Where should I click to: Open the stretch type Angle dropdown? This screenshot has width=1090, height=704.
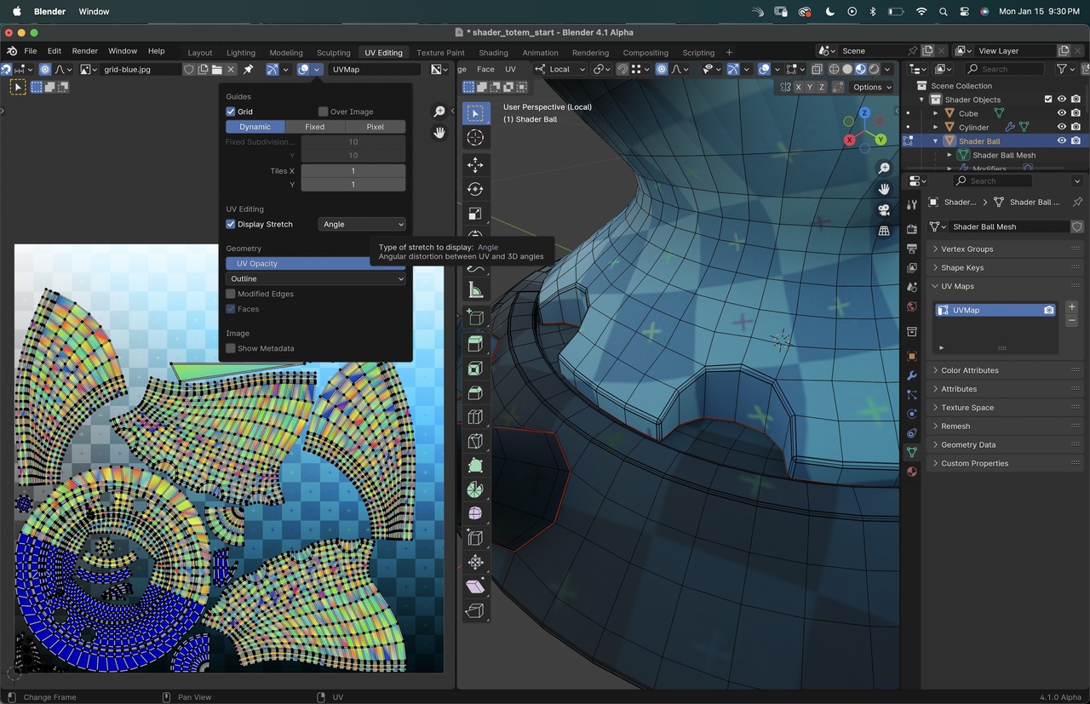(x=363, y=224)
